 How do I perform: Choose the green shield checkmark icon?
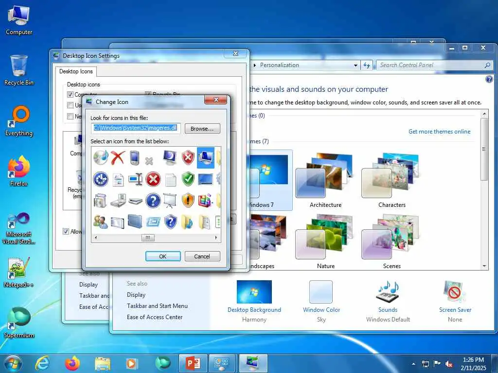click(188, 179)
